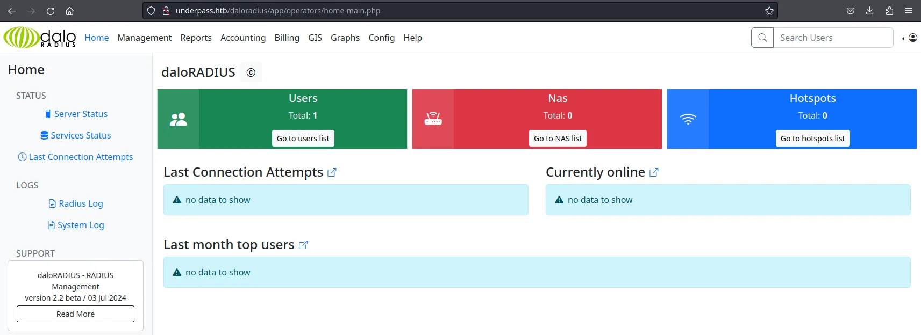Open the Reports menu
This screenshot has width=921, height=335.
196,38
